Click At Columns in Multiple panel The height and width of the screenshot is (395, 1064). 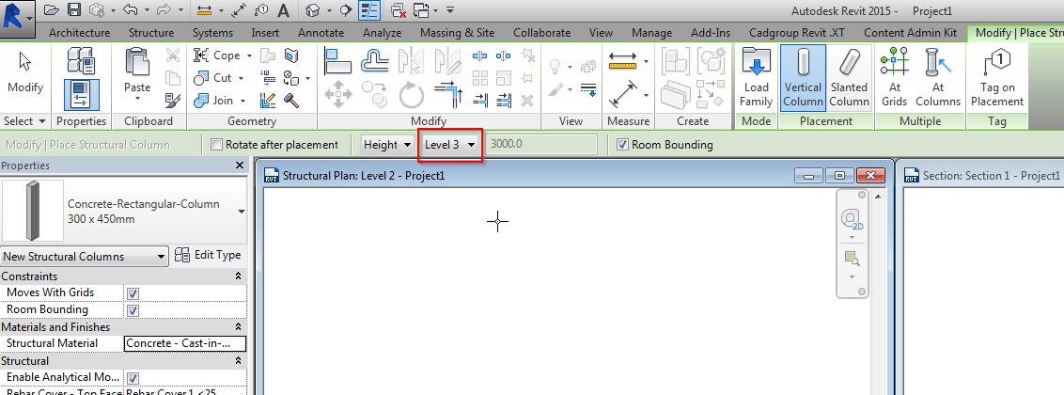pyautogui.click(x=938, y=77)
